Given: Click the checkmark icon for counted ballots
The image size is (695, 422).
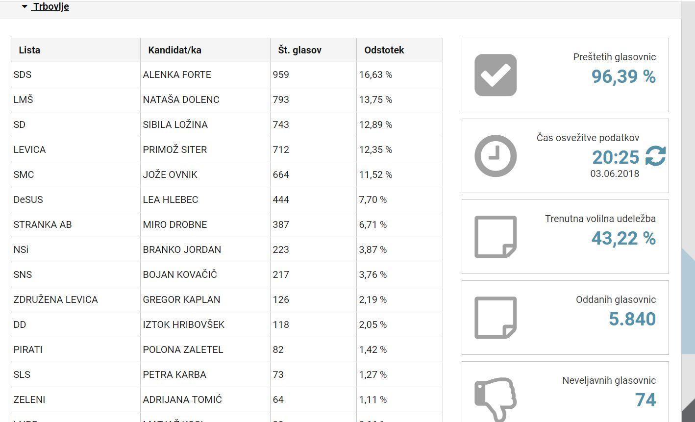Looking at the screenshot, I should coord(496,75).
